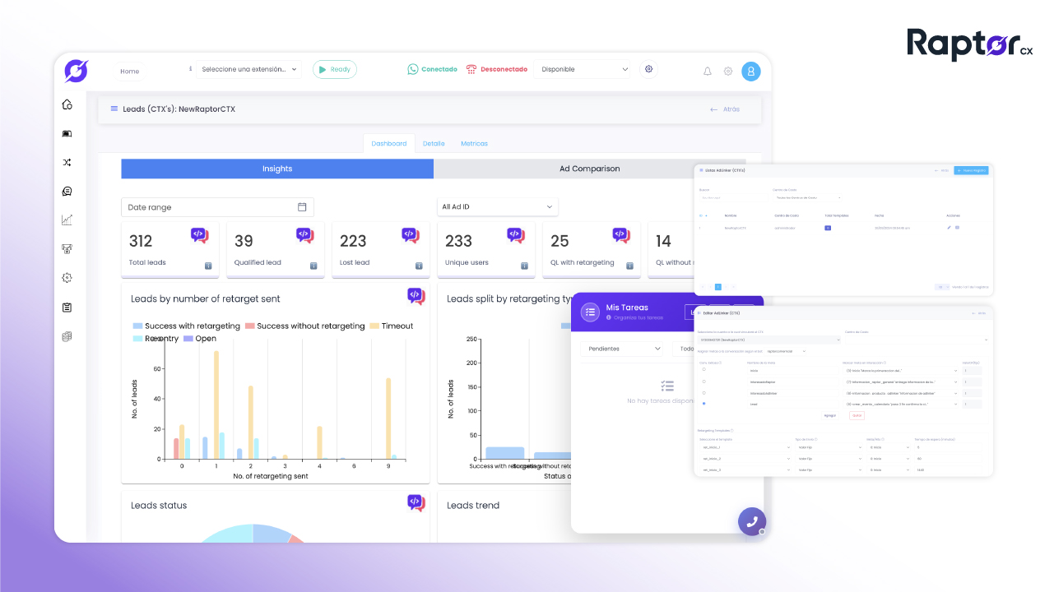
Task: Switch to the Detalle tab
Action: [434, 143]
